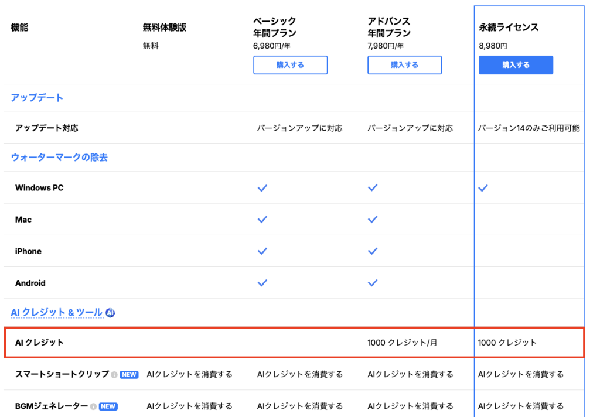Click バージョン14のみご利用可能 text
Screen dimensions: 600x417
click(x=529, y=128)
